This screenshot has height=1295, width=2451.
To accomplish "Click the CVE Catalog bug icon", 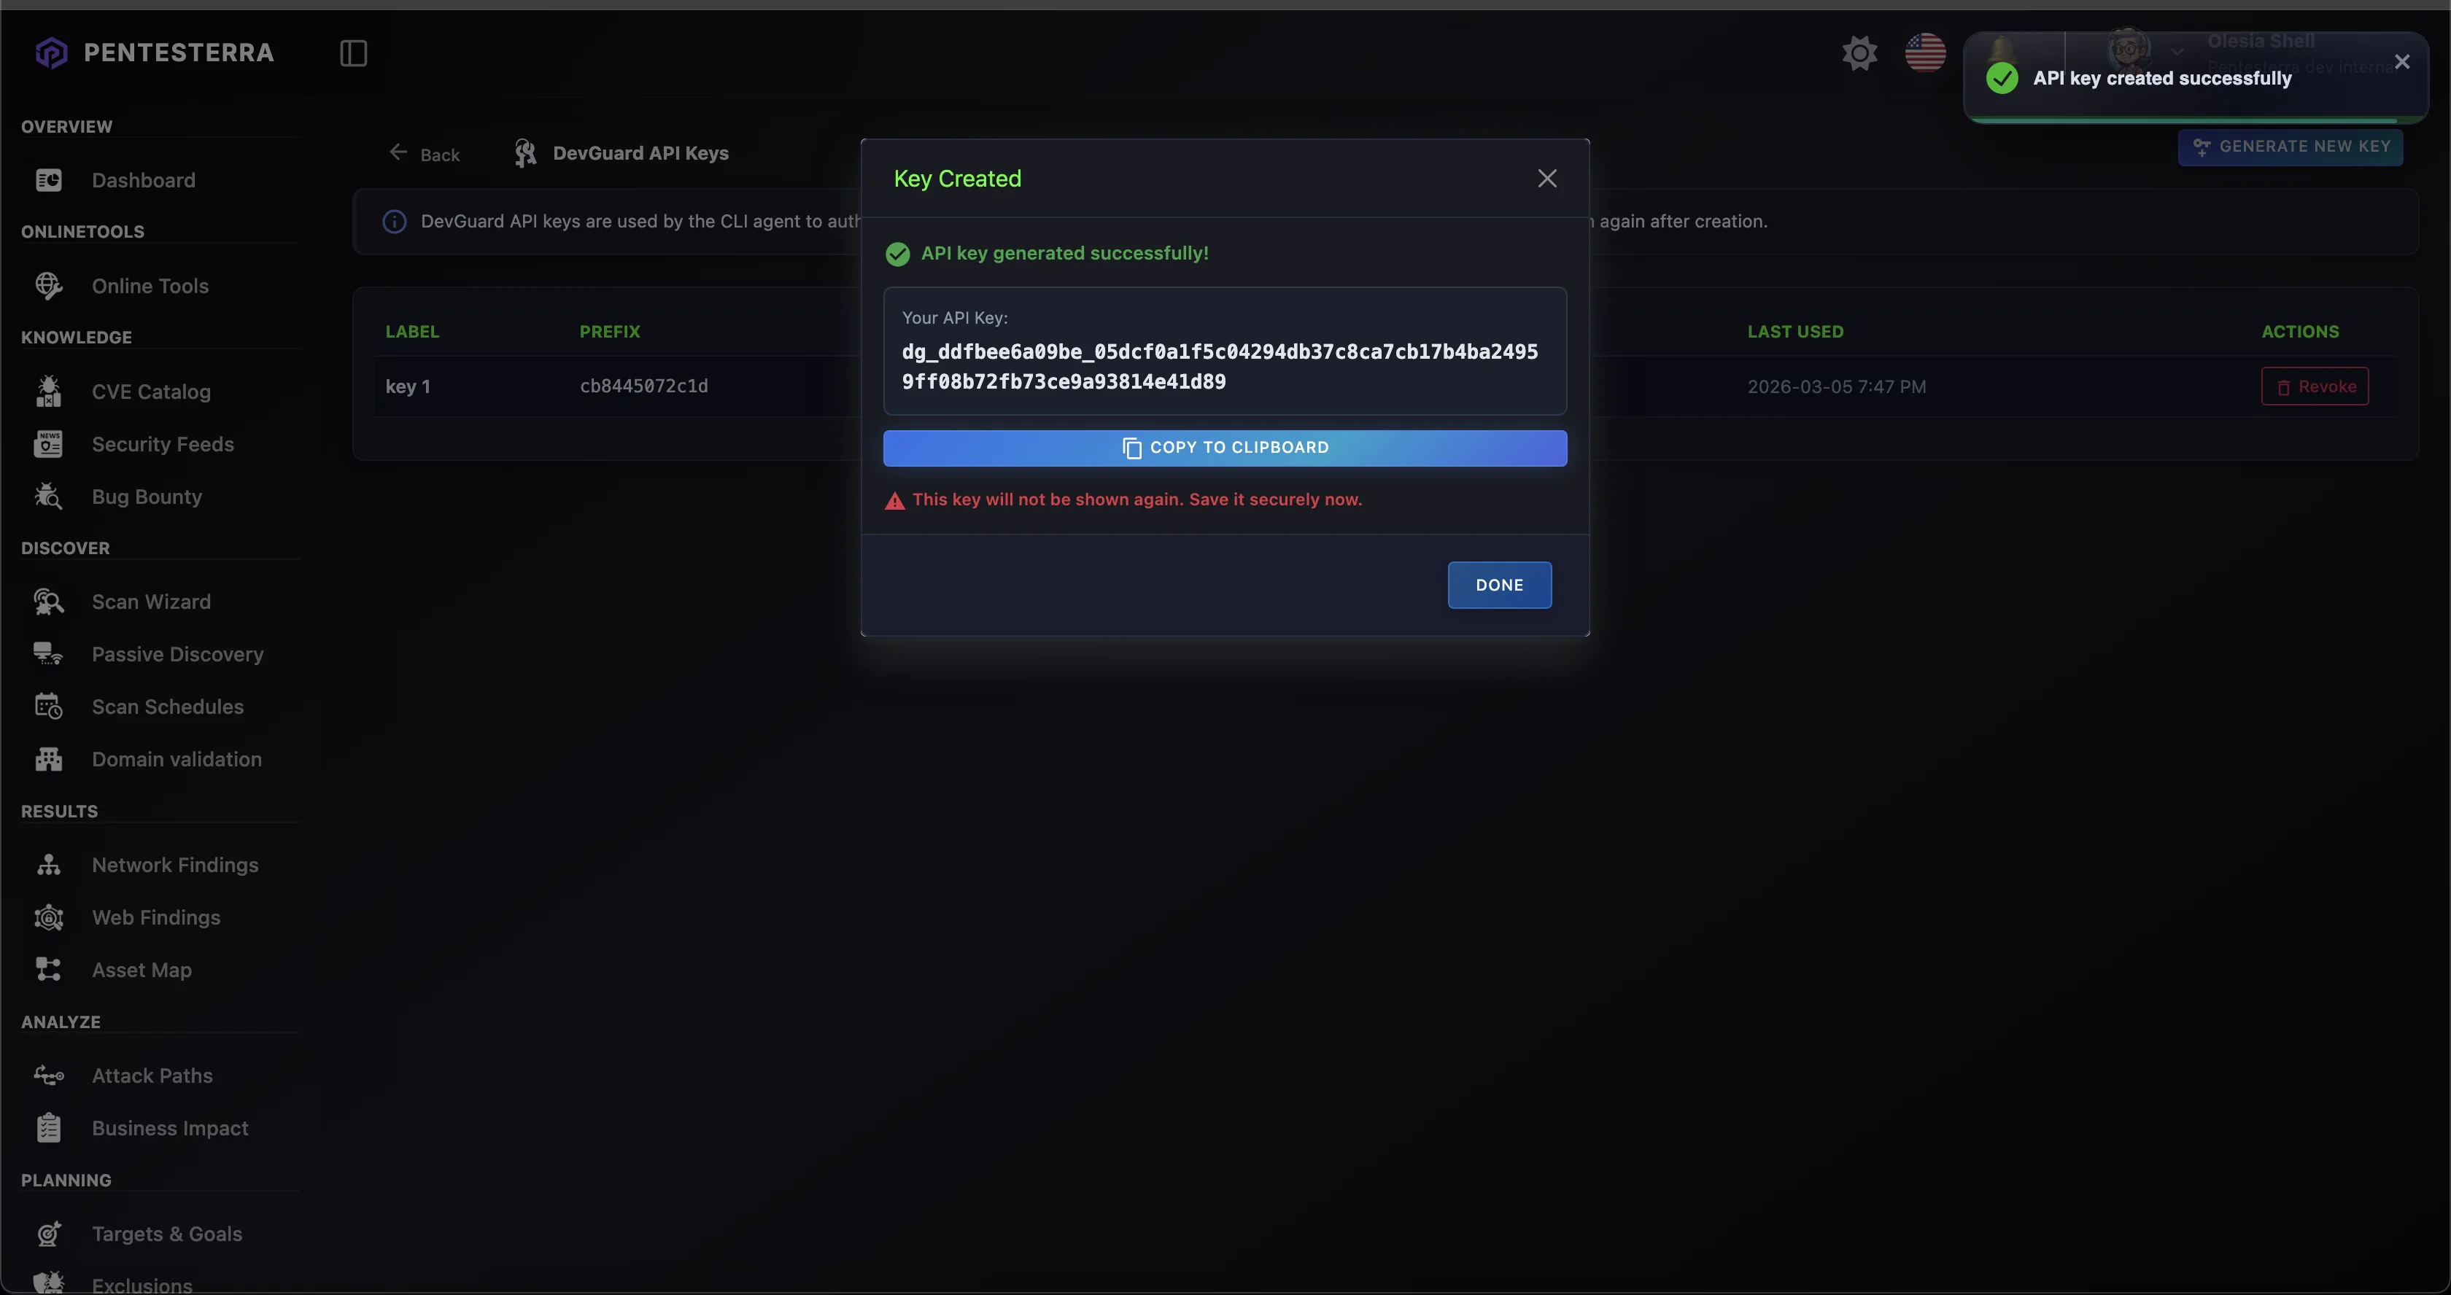I will (x=49, y=391).
